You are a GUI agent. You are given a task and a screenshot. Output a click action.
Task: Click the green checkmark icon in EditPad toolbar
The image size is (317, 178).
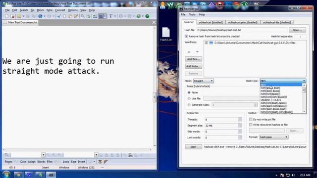139,16
